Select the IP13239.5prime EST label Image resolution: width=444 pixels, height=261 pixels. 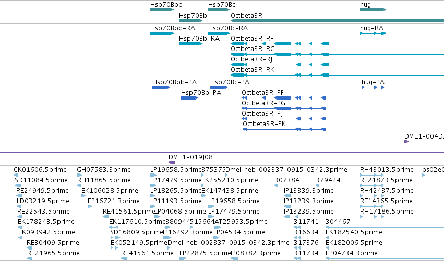pyautogui.click(x=309, y=212)
